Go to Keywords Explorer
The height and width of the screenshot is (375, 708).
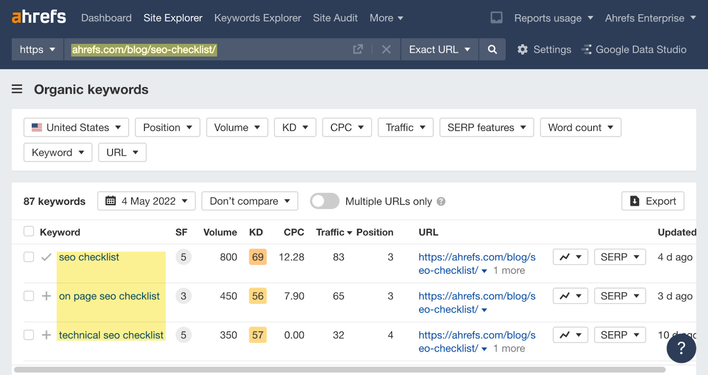[258, 18]
